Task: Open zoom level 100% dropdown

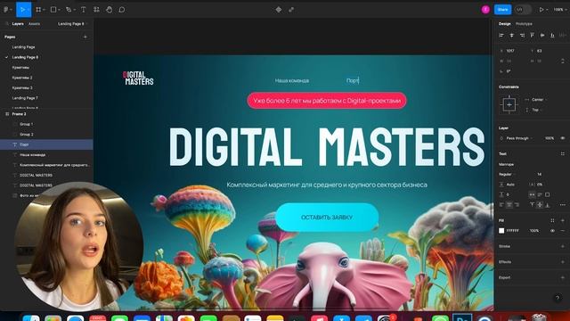Action: (x=560, y=10)
